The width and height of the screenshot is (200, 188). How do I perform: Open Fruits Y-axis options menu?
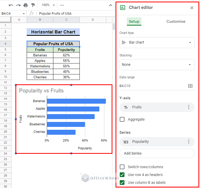[x=189, y=107]
